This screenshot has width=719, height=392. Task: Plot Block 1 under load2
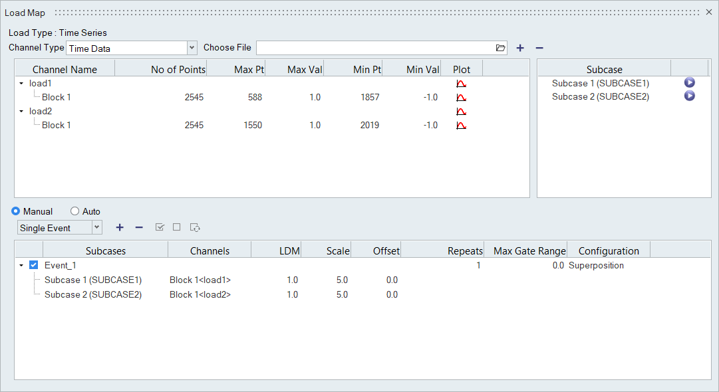tap(461, 126)
